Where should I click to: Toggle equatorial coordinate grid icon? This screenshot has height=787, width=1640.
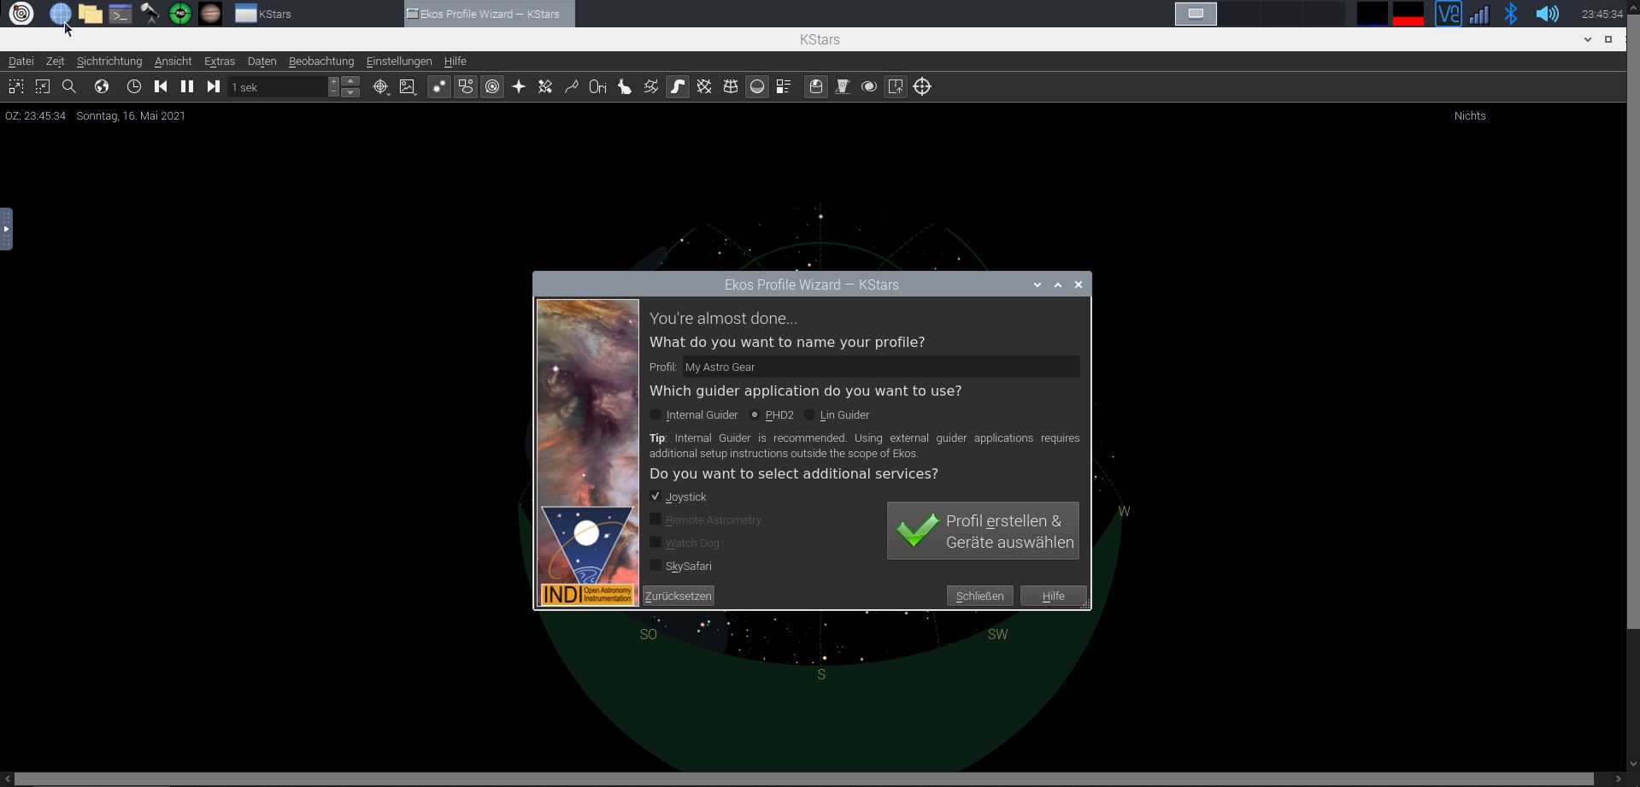(704, 86)
